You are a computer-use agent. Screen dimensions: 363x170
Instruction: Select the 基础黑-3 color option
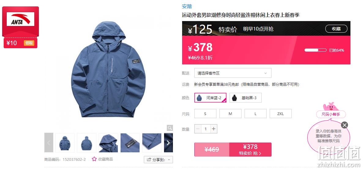(x=246, y=98)
